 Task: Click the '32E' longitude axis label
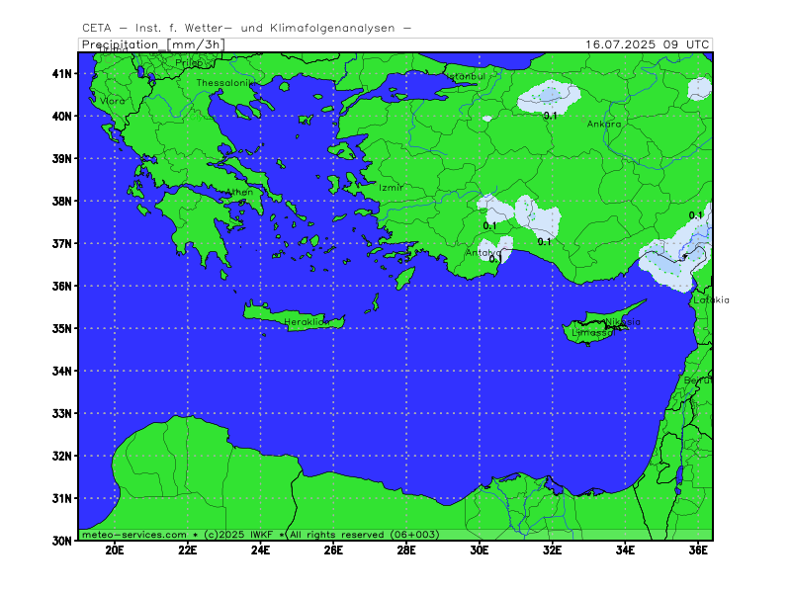pos(553,551)
